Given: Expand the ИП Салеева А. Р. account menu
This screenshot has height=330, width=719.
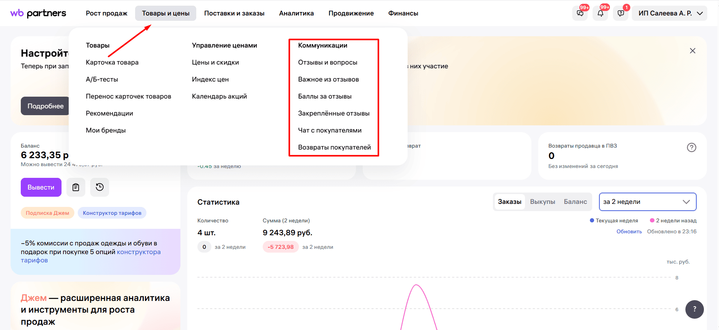Looking at the screenshot, I should (x=670, y=13).
